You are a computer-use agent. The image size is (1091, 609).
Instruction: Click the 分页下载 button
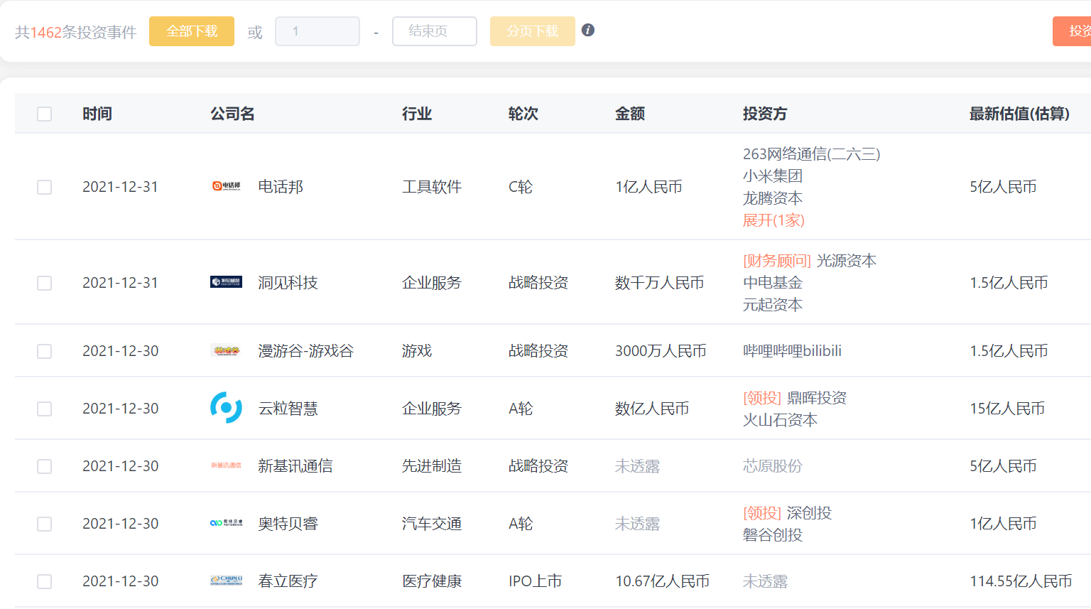[533, 31]
